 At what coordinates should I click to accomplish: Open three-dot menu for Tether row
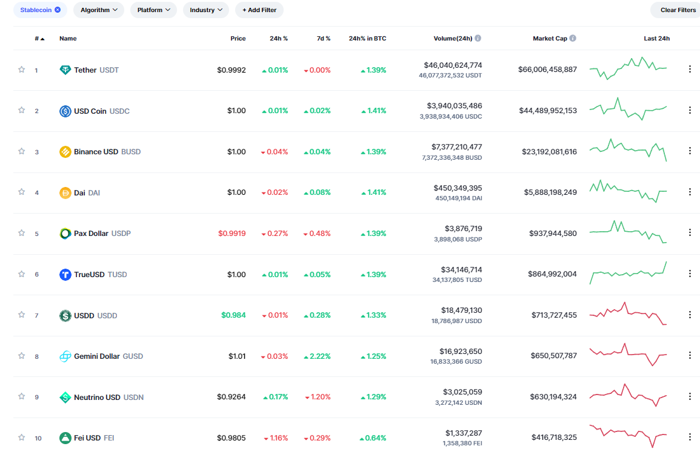pos(689,69)
